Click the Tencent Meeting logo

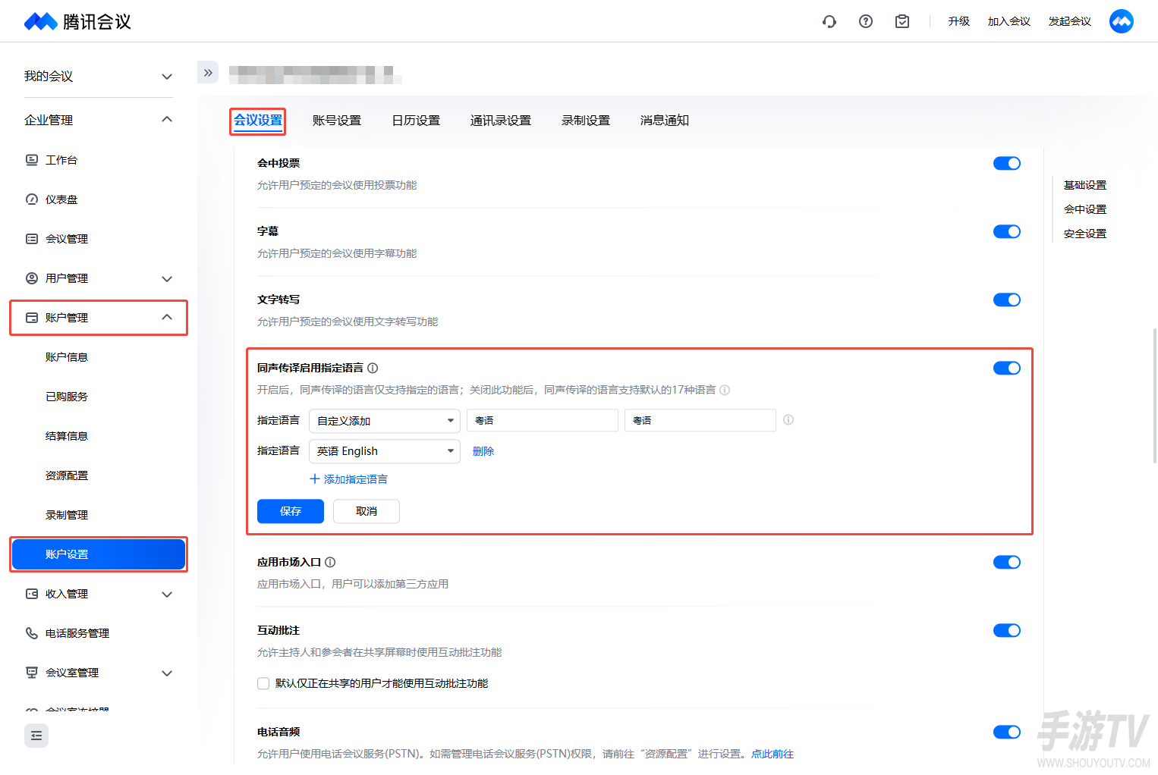point(77,22)
